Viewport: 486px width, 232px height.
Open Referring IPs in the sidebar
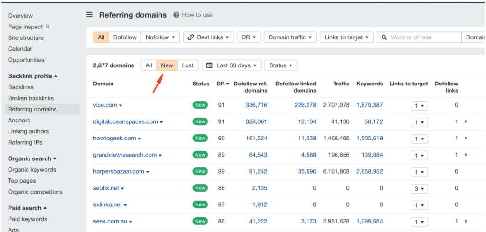pos(25,142)
